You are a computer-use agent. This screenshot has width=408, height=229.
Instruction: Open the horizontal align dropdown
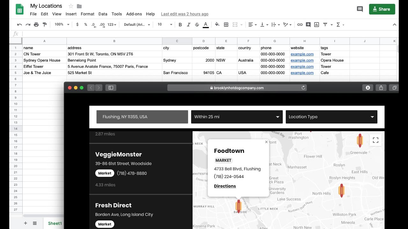(252, 24)
